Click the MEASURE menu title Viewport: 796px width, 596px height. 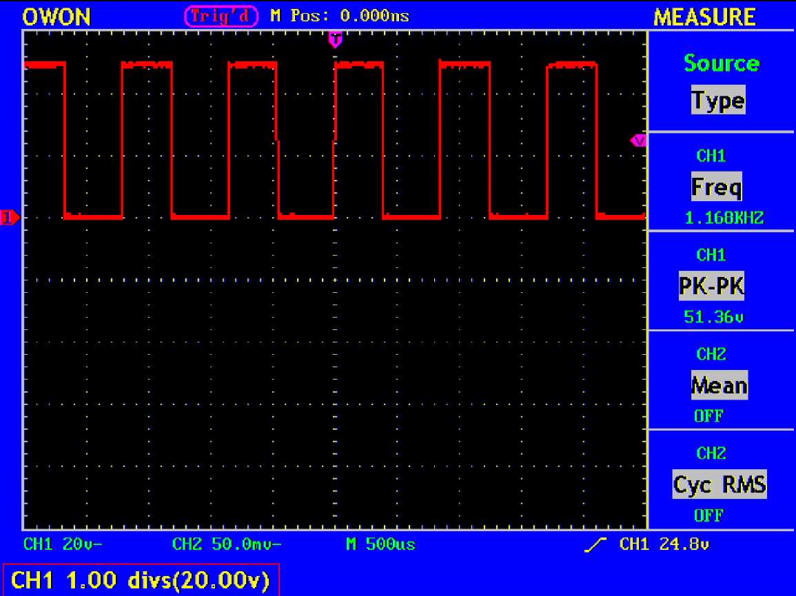pyautogui.click(x=704, y=17)
